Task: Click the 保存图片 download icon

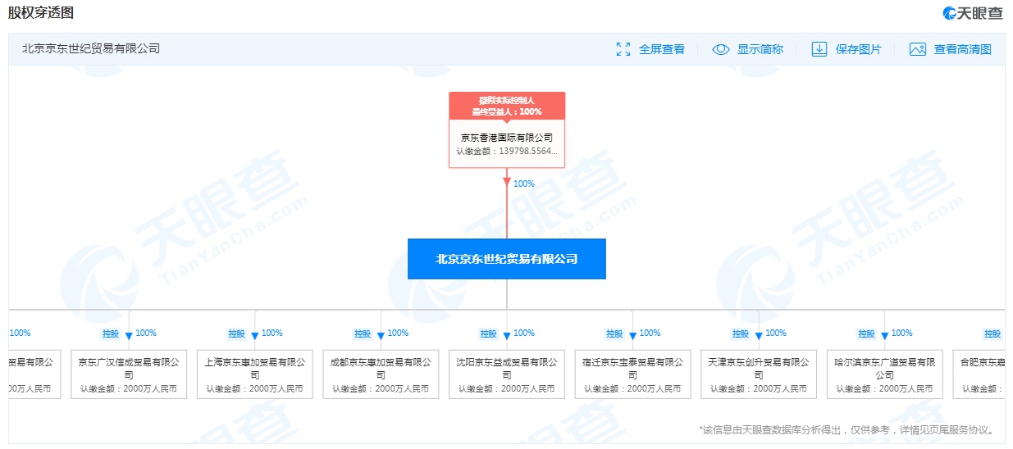Action: pyautogui.click(x=819, y=49)
